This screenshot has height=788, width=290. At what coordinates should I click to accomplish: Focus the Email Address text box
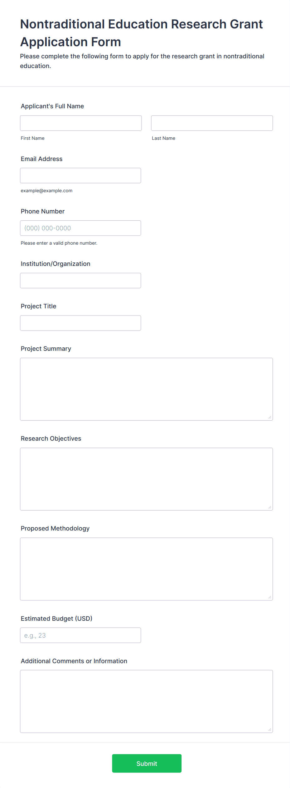[80, 176]
